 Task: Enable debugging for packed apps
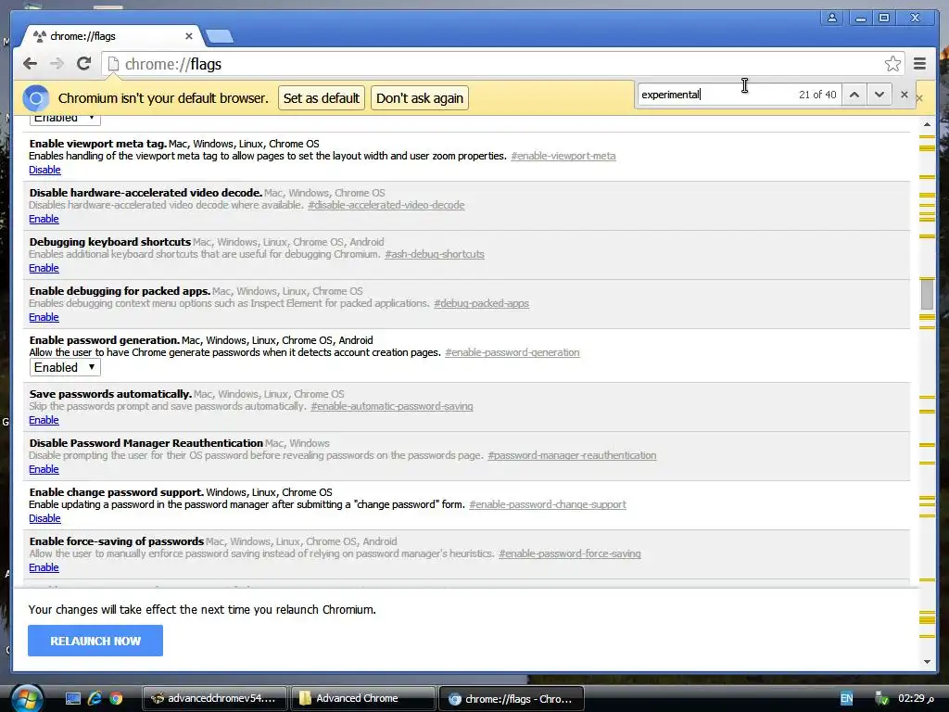pyautogui.click(x=44, y=317)
